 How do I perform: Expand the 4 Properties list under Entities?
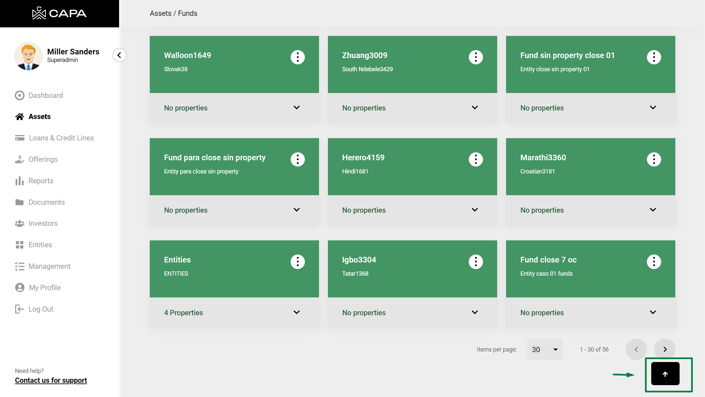click(x=297, y=312)
